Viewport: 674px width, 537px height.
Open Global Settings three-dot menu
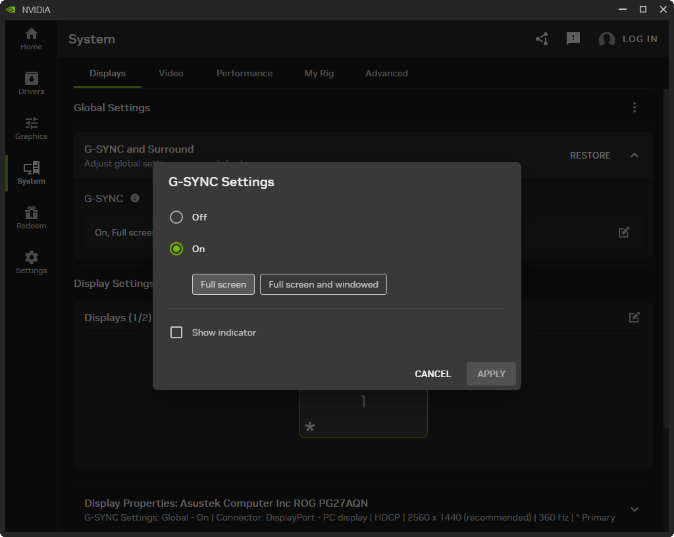[x=634, y=107]
